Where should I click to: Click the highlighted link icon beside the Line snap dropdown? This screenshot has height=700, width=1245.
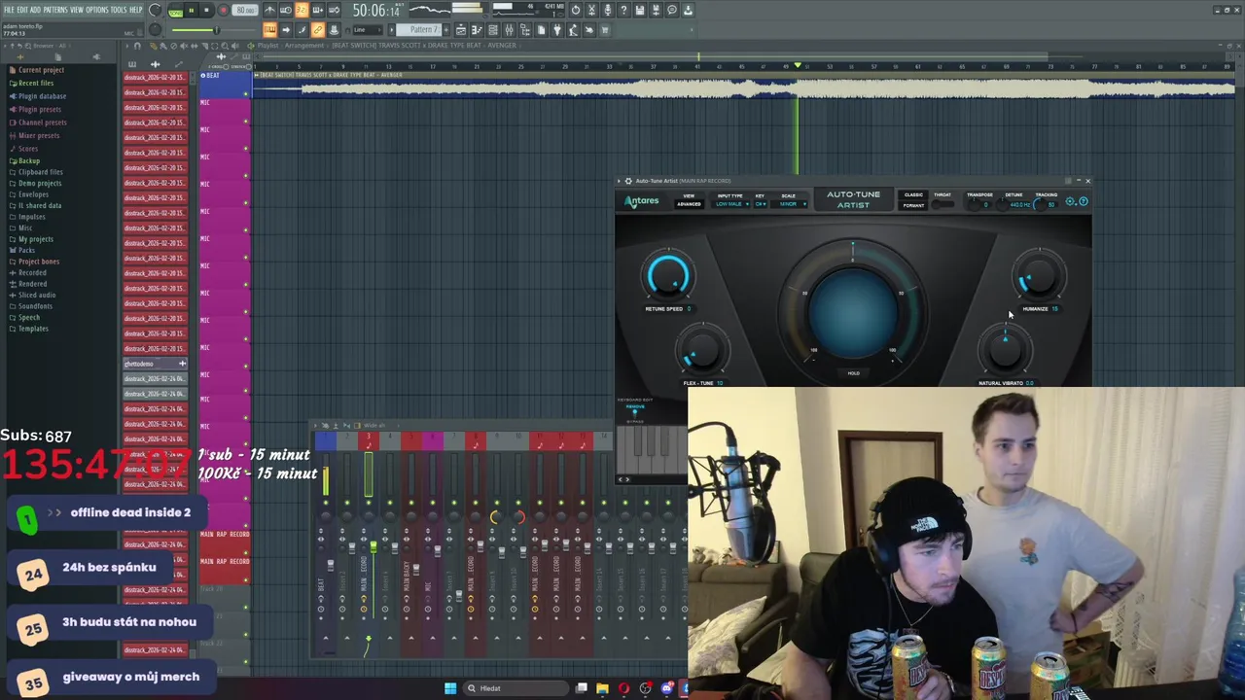click(318, 29)
